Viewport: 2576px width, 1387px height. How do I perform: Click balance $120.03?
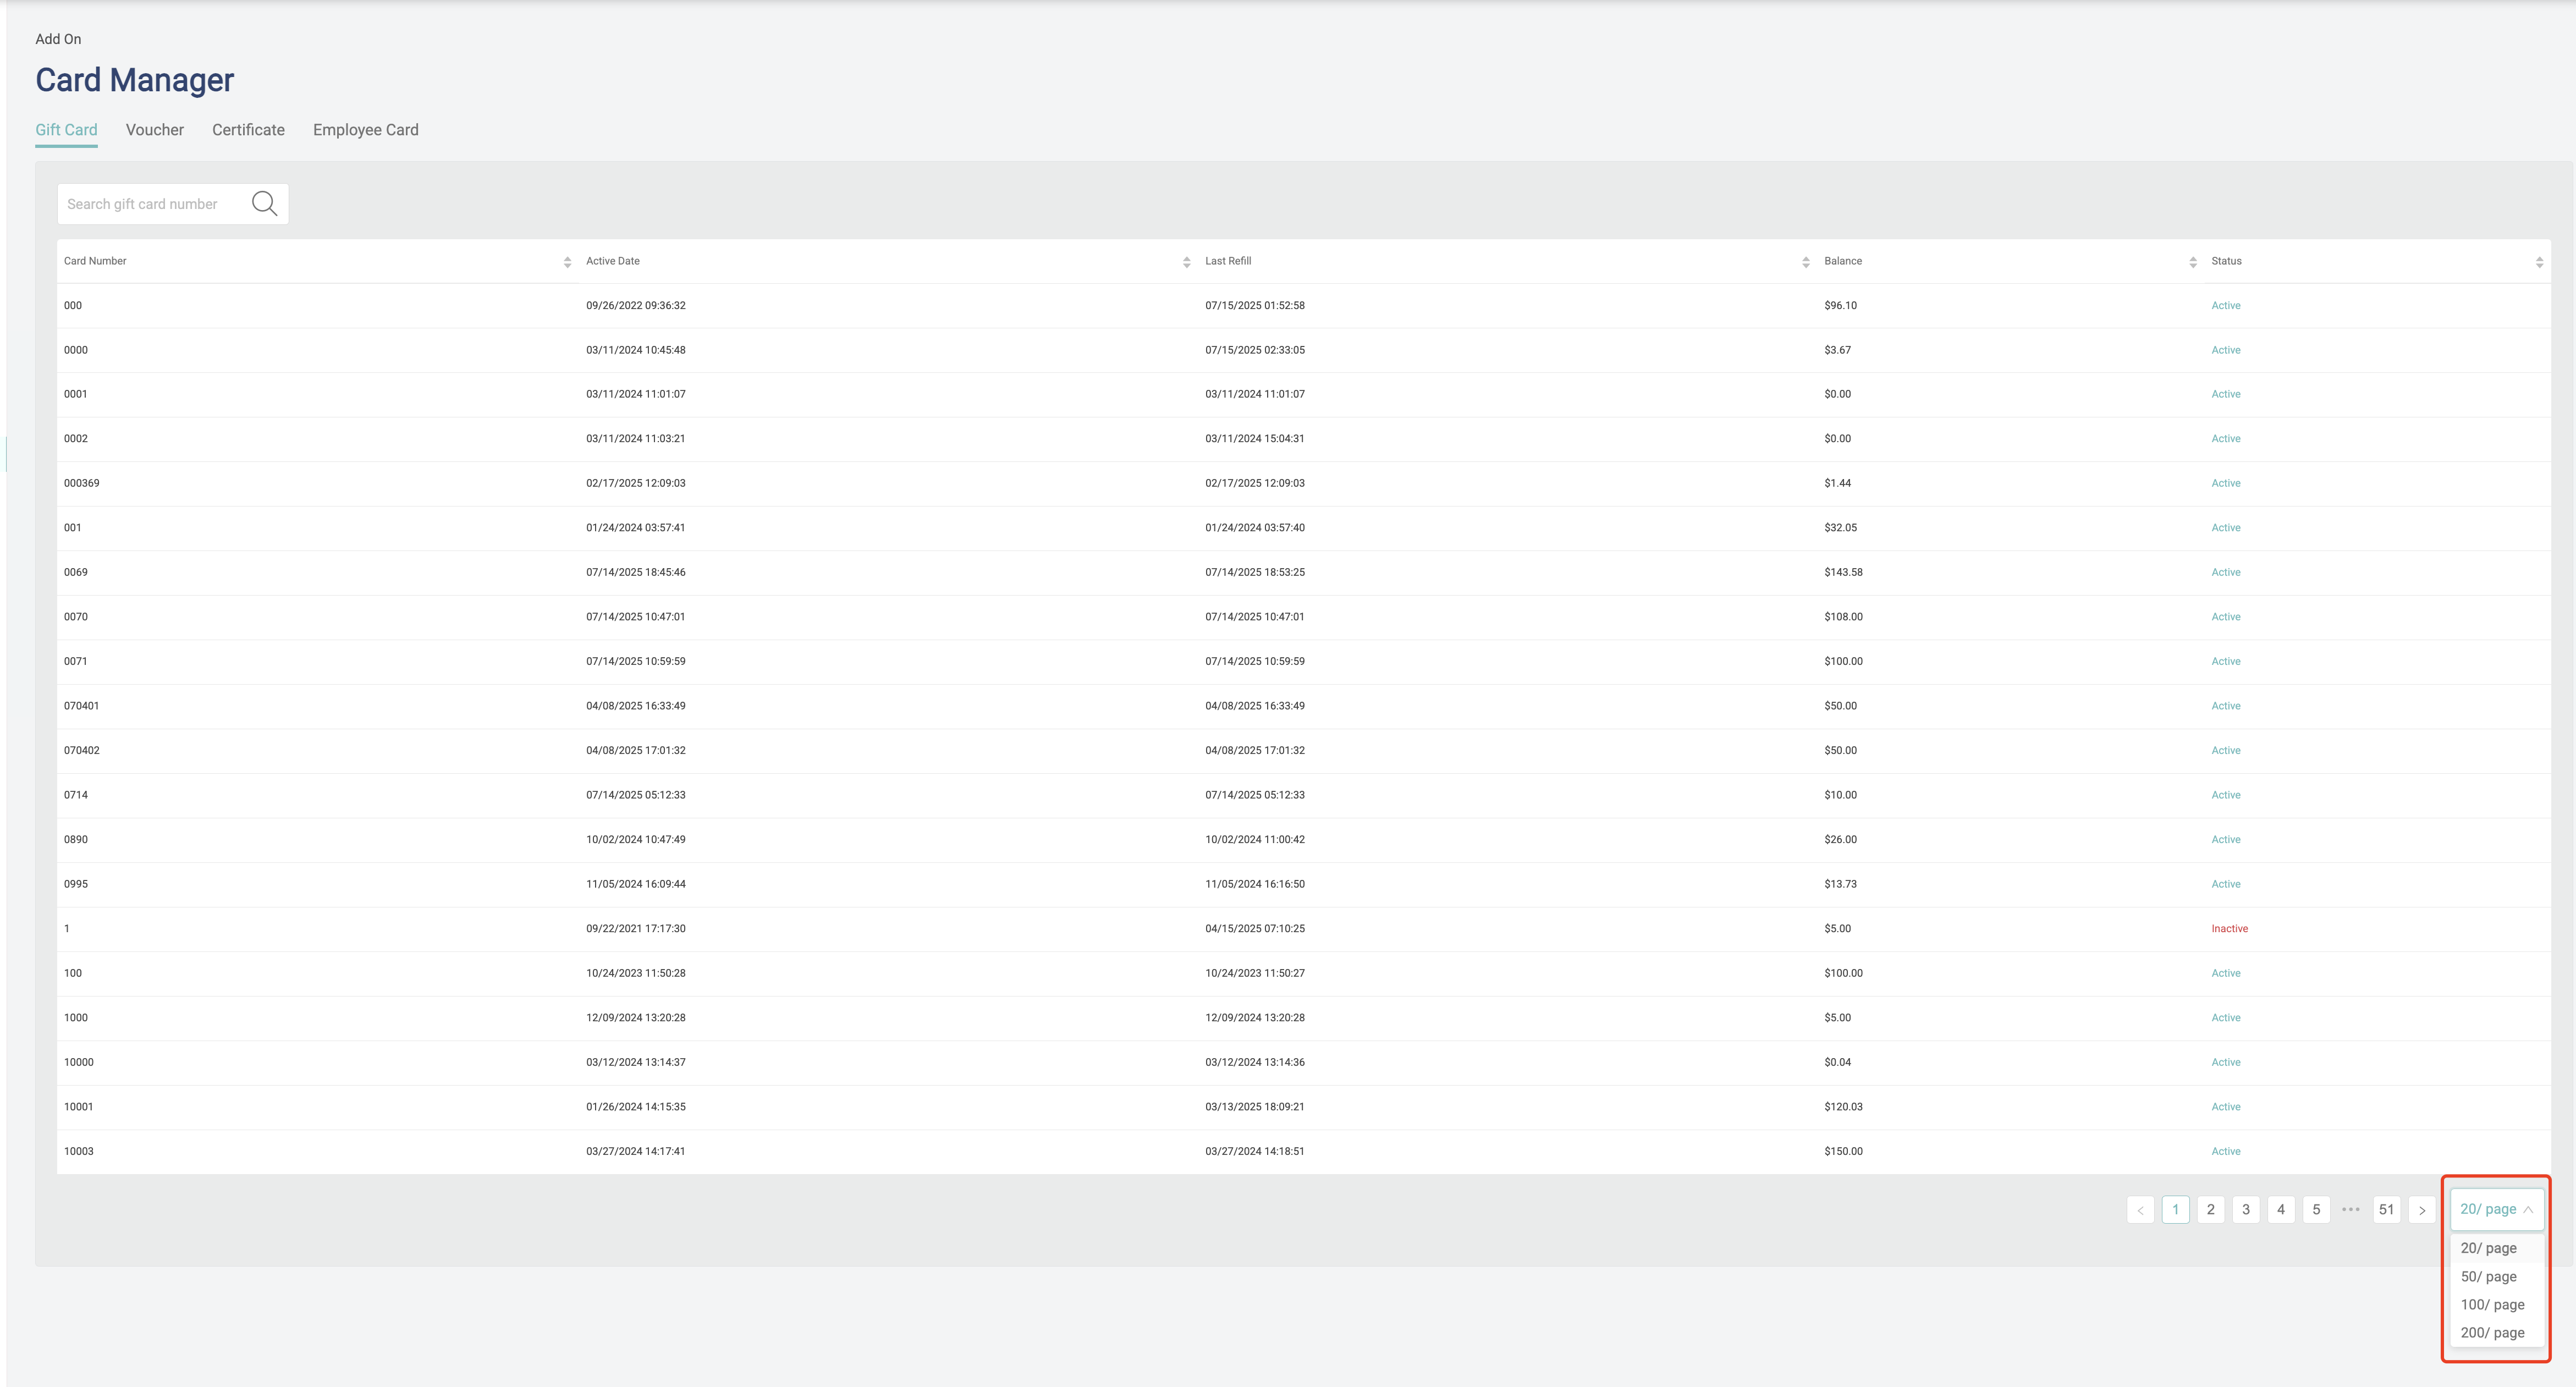click(x=1843, y=1106)
